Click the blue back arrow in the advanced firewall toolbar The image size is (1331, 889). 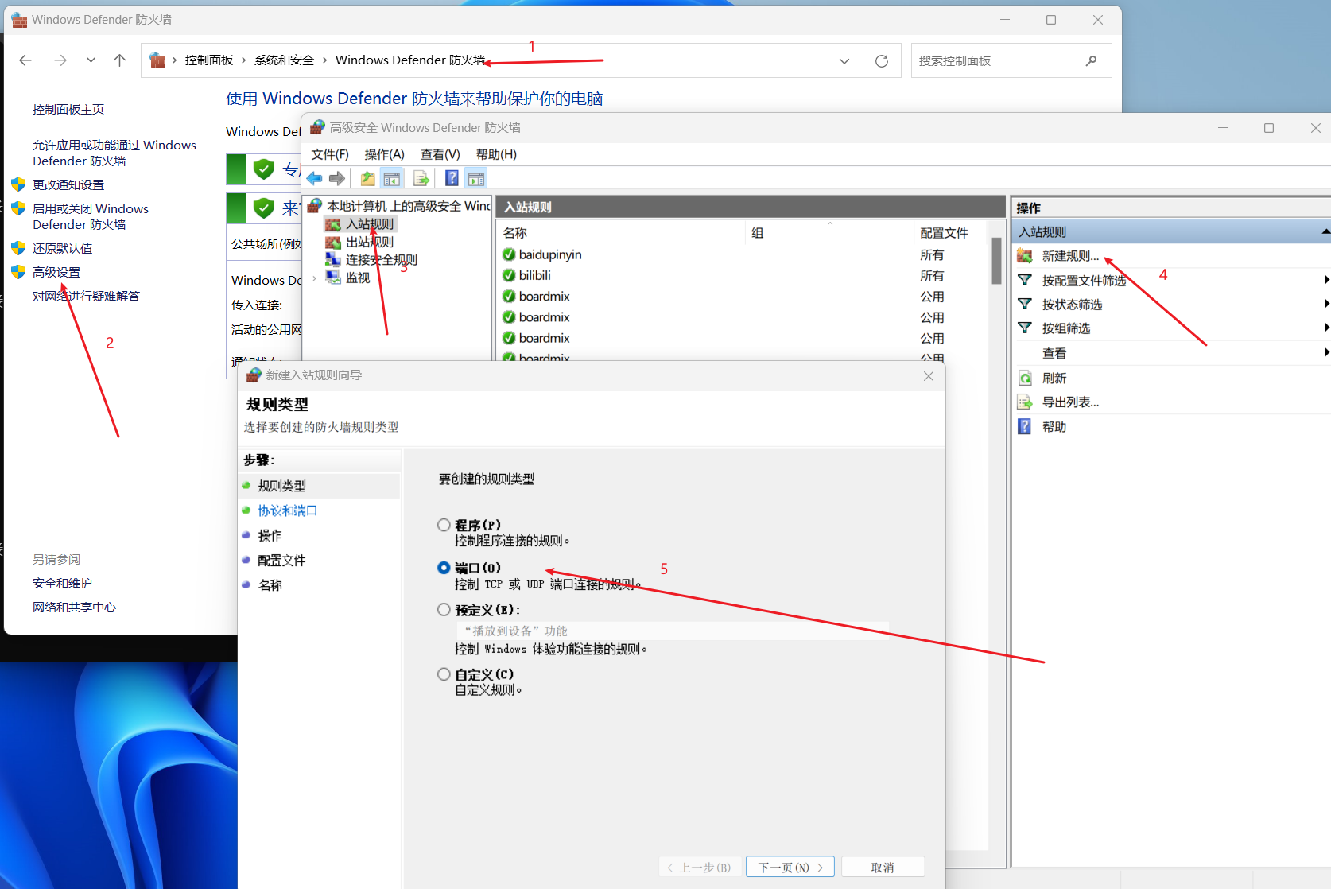point(315,178)
